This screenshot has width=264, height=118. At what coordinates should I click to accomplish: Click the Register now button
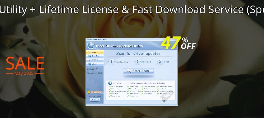click(x=95, y=99)
